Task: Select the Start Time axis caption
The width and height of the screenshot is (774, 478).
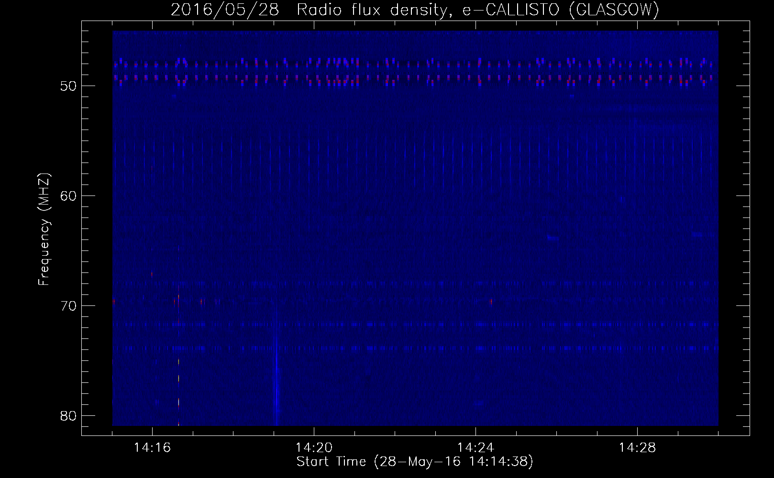Action: pos(415,462)
